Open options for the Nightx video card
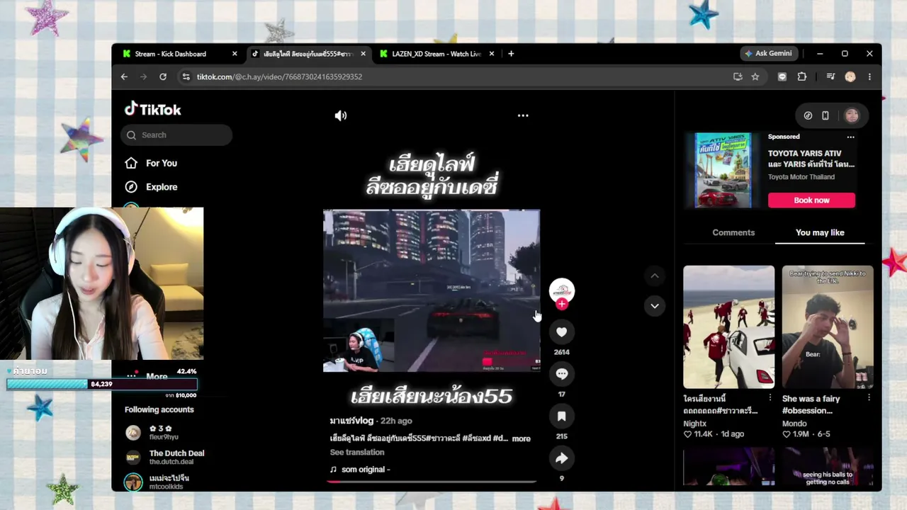Viewport: 907px width, 510px height. pos(770,398)
